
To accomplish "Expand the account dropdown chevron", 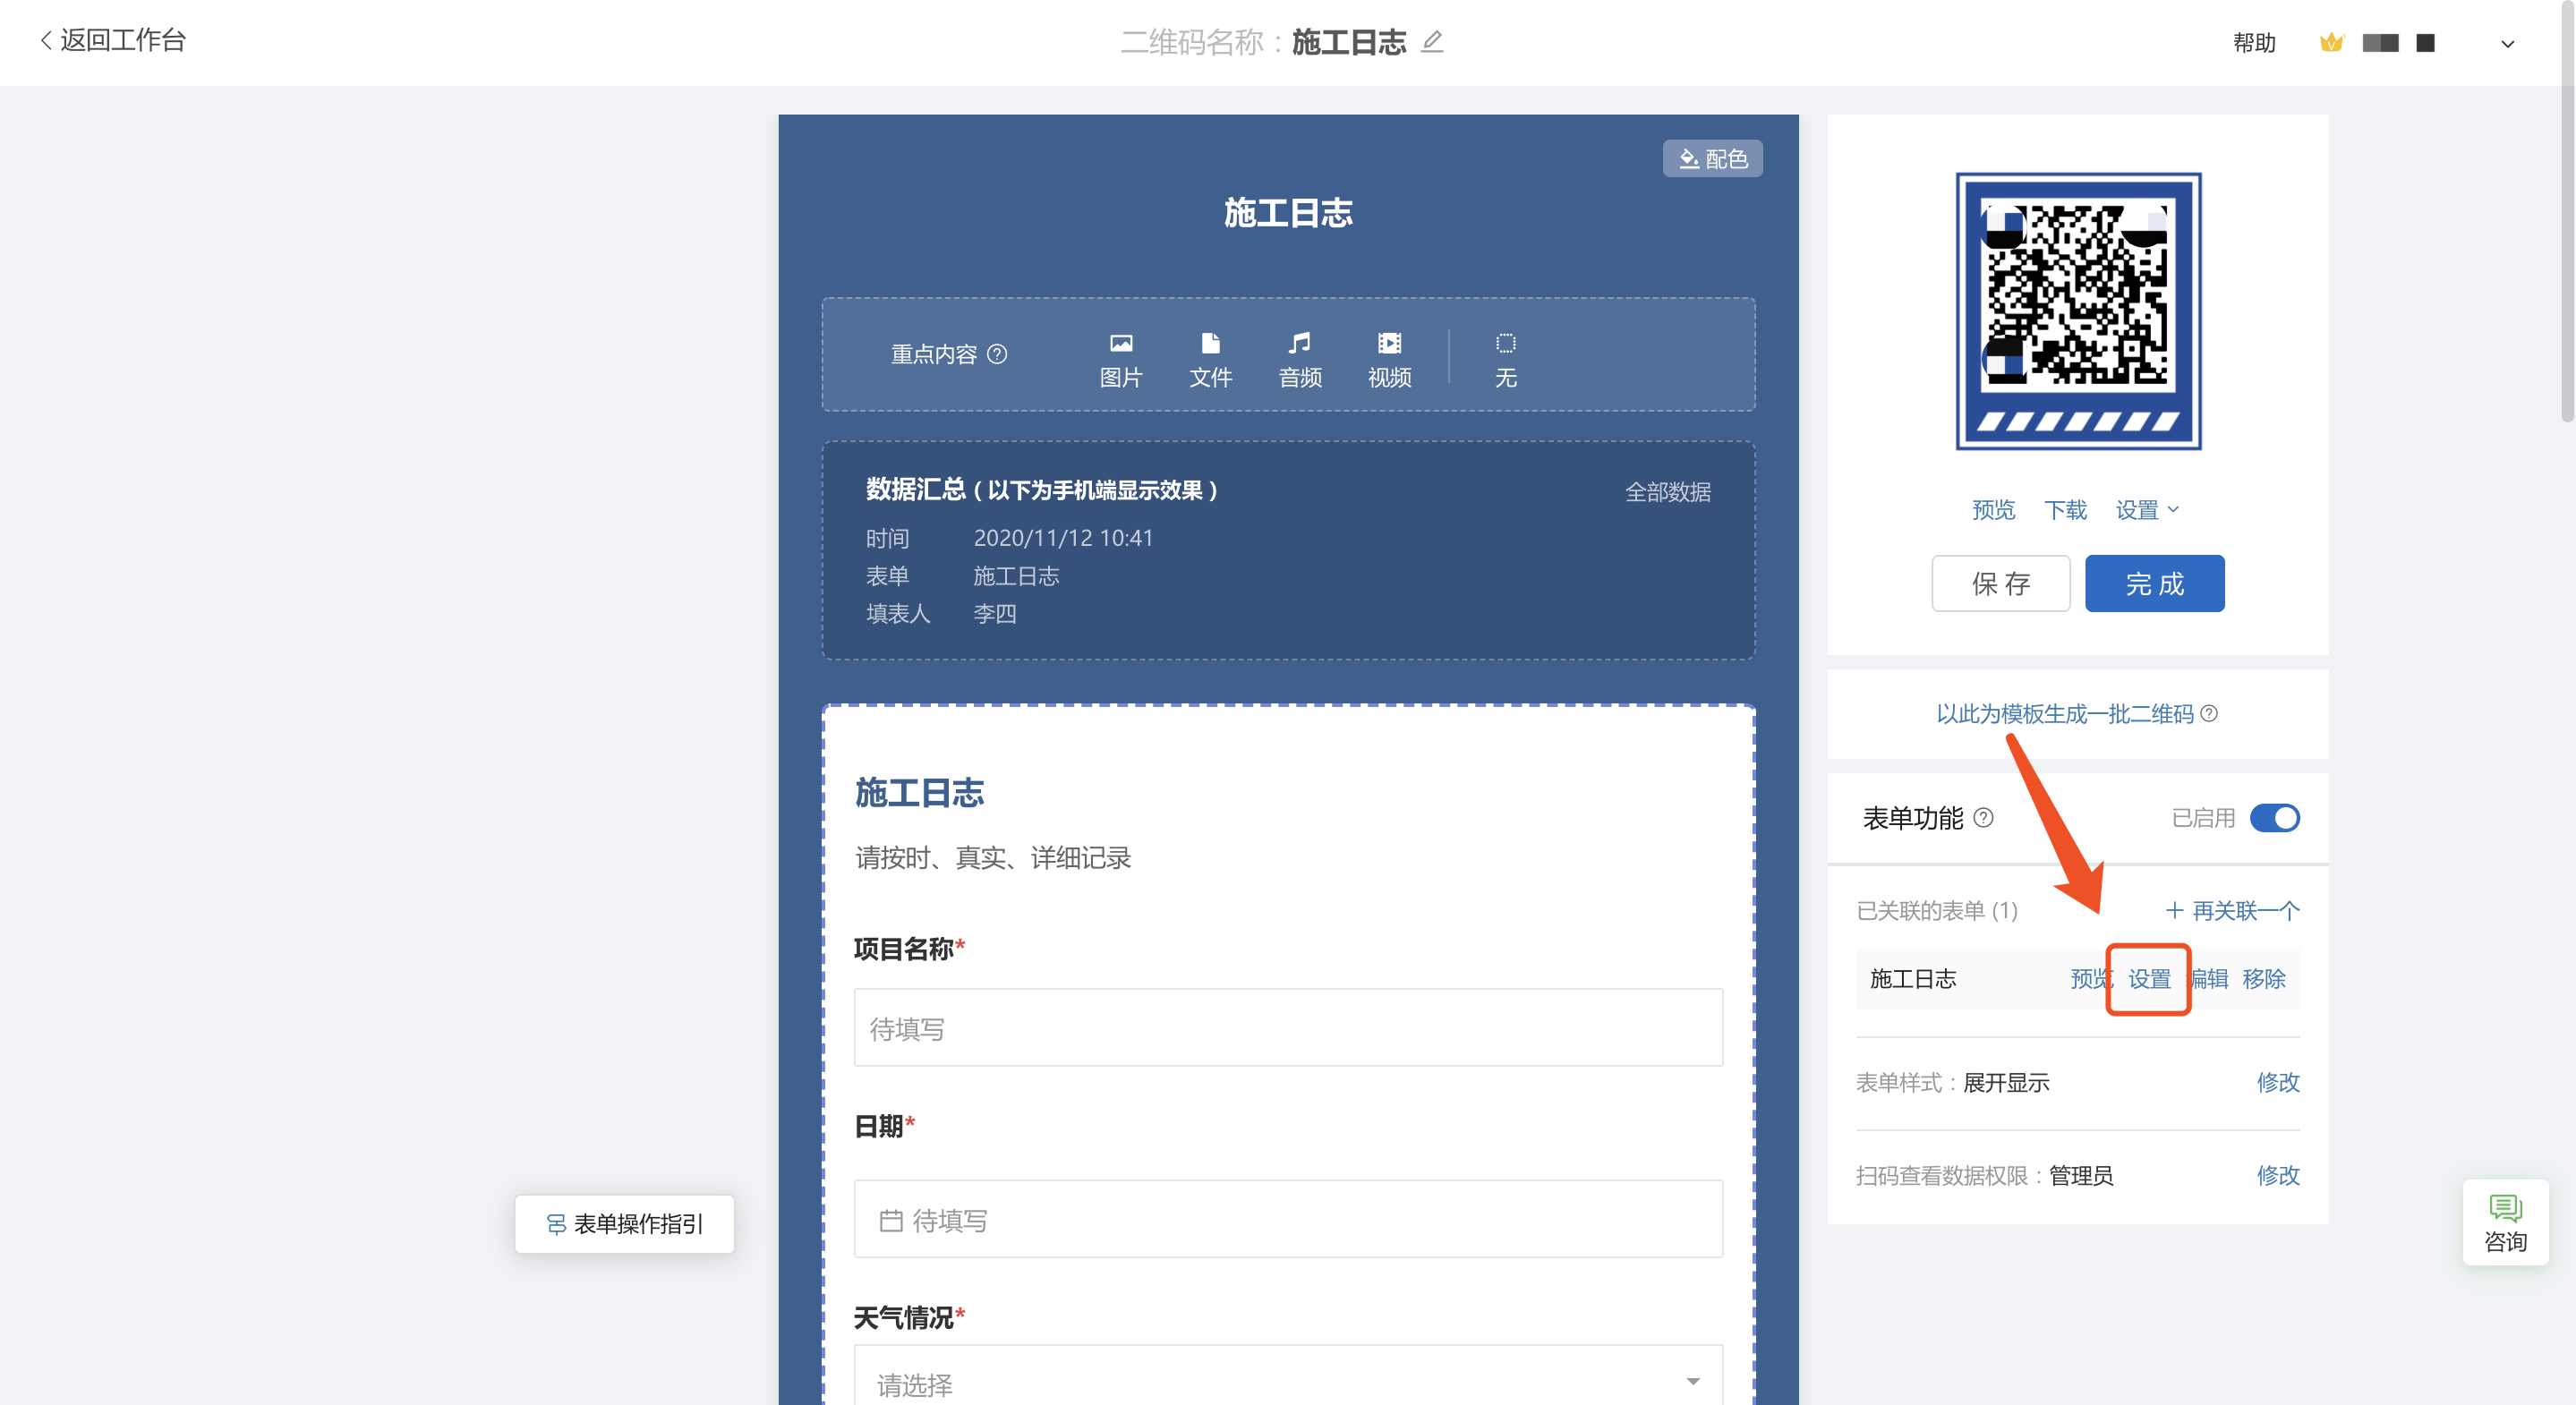I will click(2507, 44).
